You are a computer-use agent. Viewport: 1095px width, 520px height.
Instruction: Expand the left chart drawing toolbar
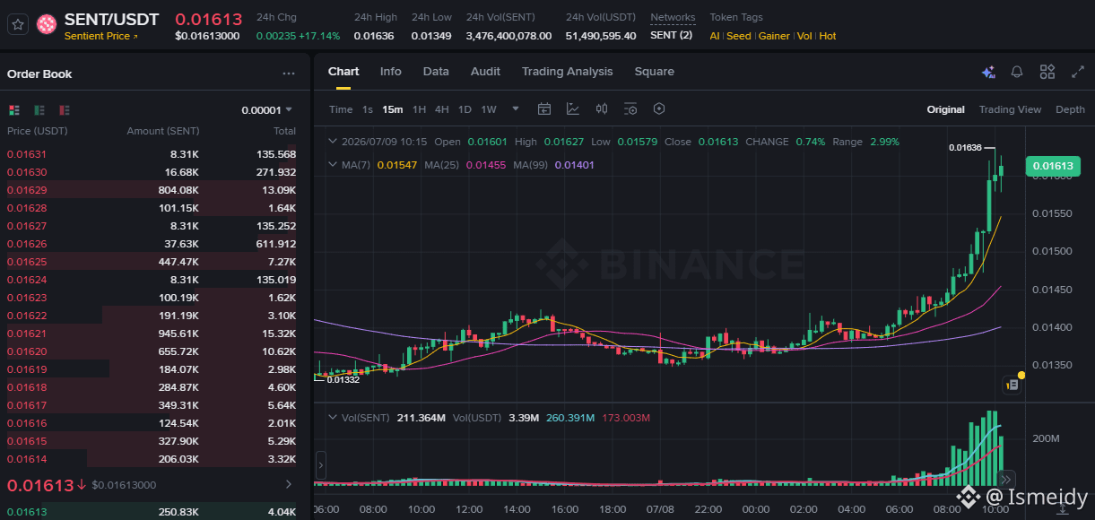point(321,465)
